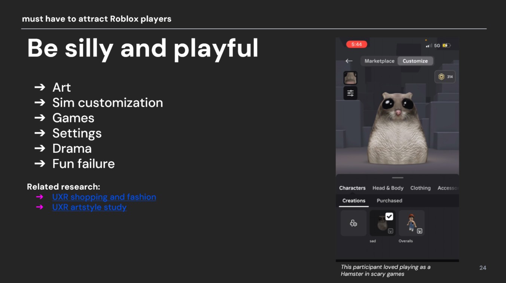Select the Creations sub-tab
This screenshot has width=506, height=283.
coord(354,201)
